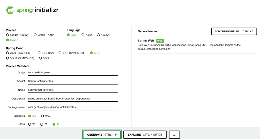Choose Java language option
The height and width of the screenshot is (139, 260).
click(x=72, y=35)
